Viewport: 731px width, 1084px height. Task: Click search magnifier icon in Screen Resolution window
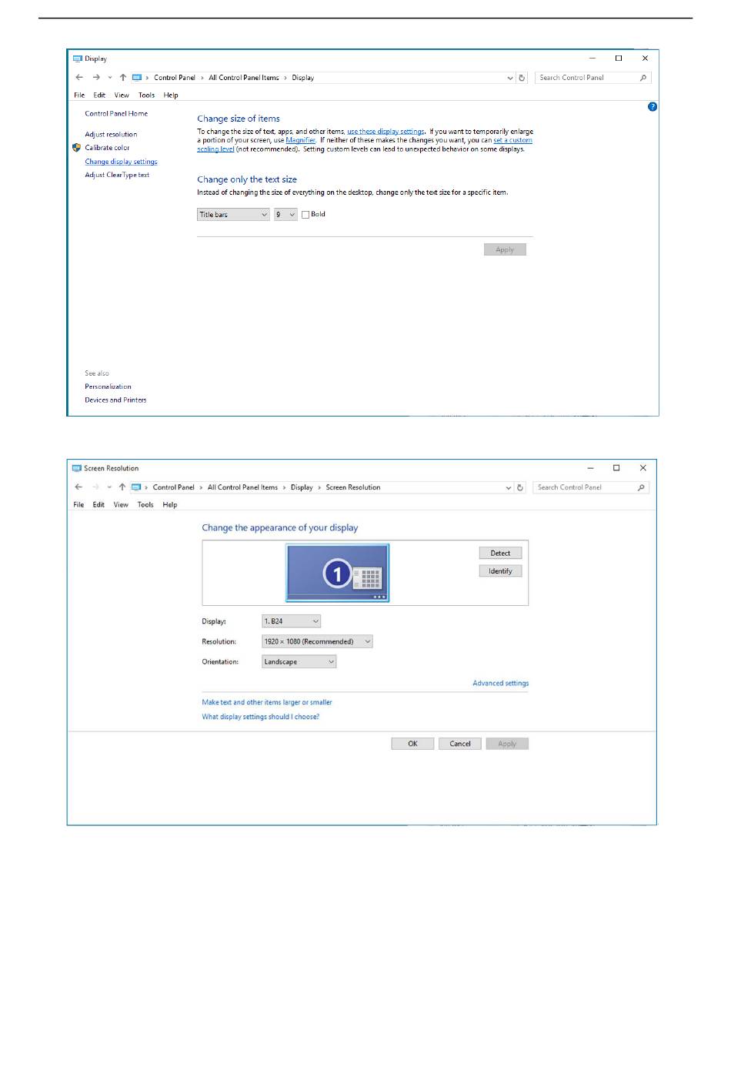click(641, 487)
